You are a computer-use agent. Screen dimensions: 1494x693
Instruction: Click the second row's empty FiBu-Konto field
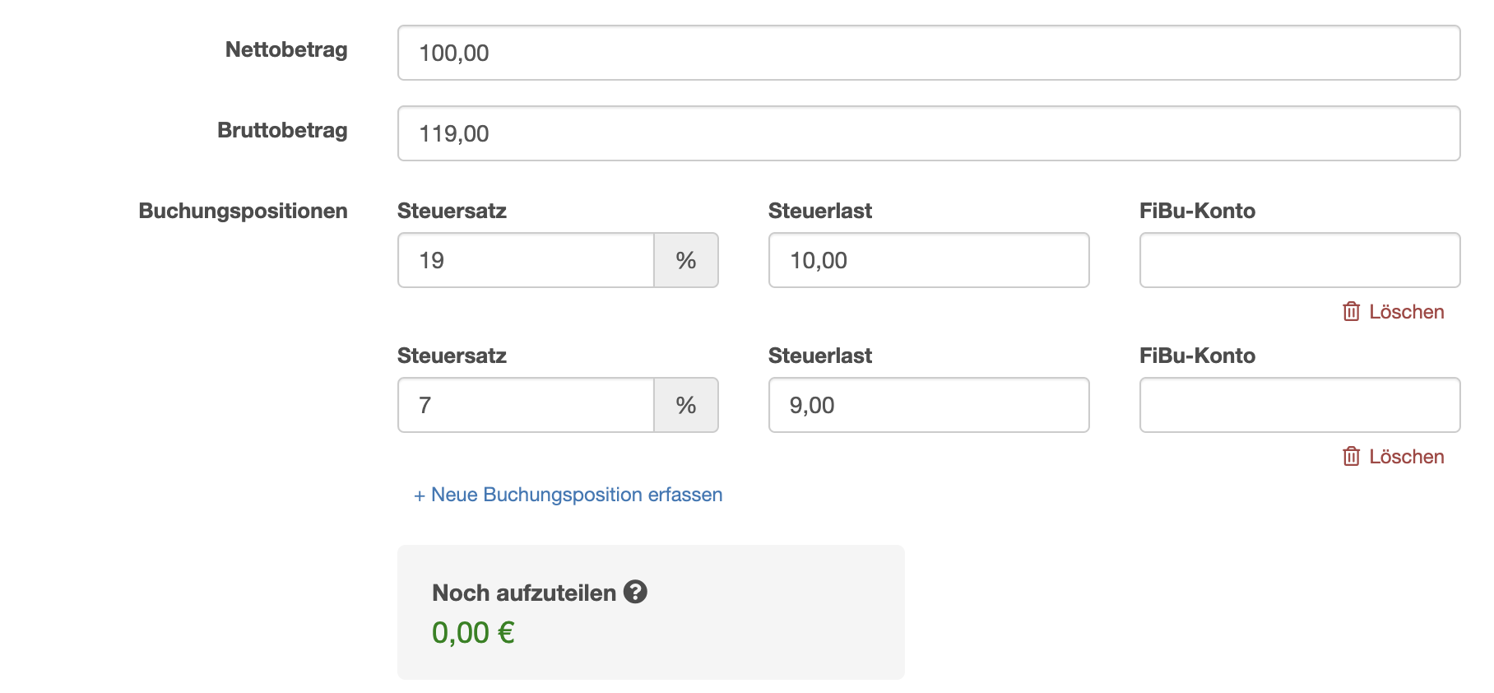pos(1299,405)
